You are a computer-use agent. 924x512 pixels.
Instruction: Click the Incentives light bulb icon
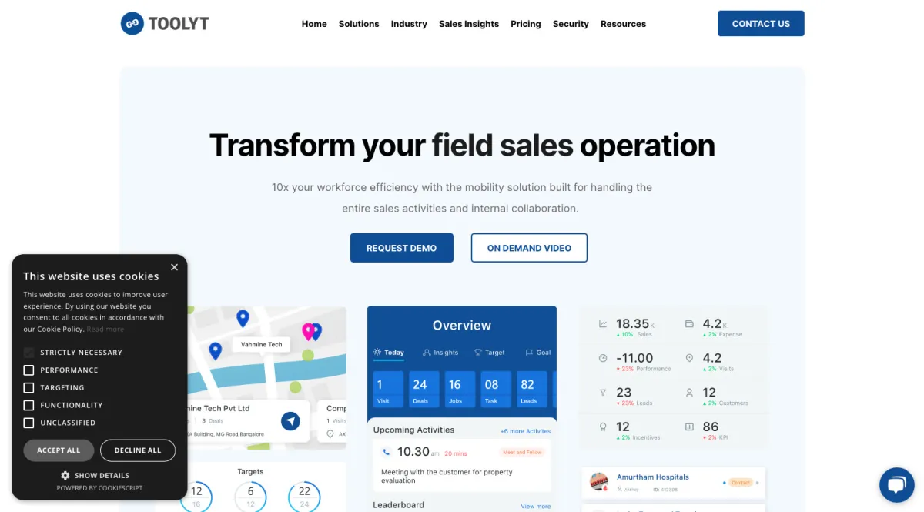click(603, 426)
